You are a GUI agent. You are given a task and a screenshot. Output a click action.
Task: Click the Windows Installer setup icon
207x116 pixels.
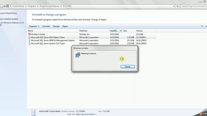(78, 55)
